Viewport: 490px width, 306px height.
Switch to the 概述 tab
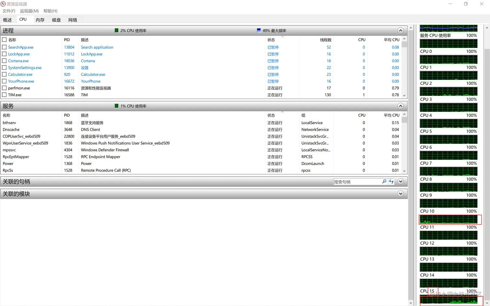tap(7, 20)
